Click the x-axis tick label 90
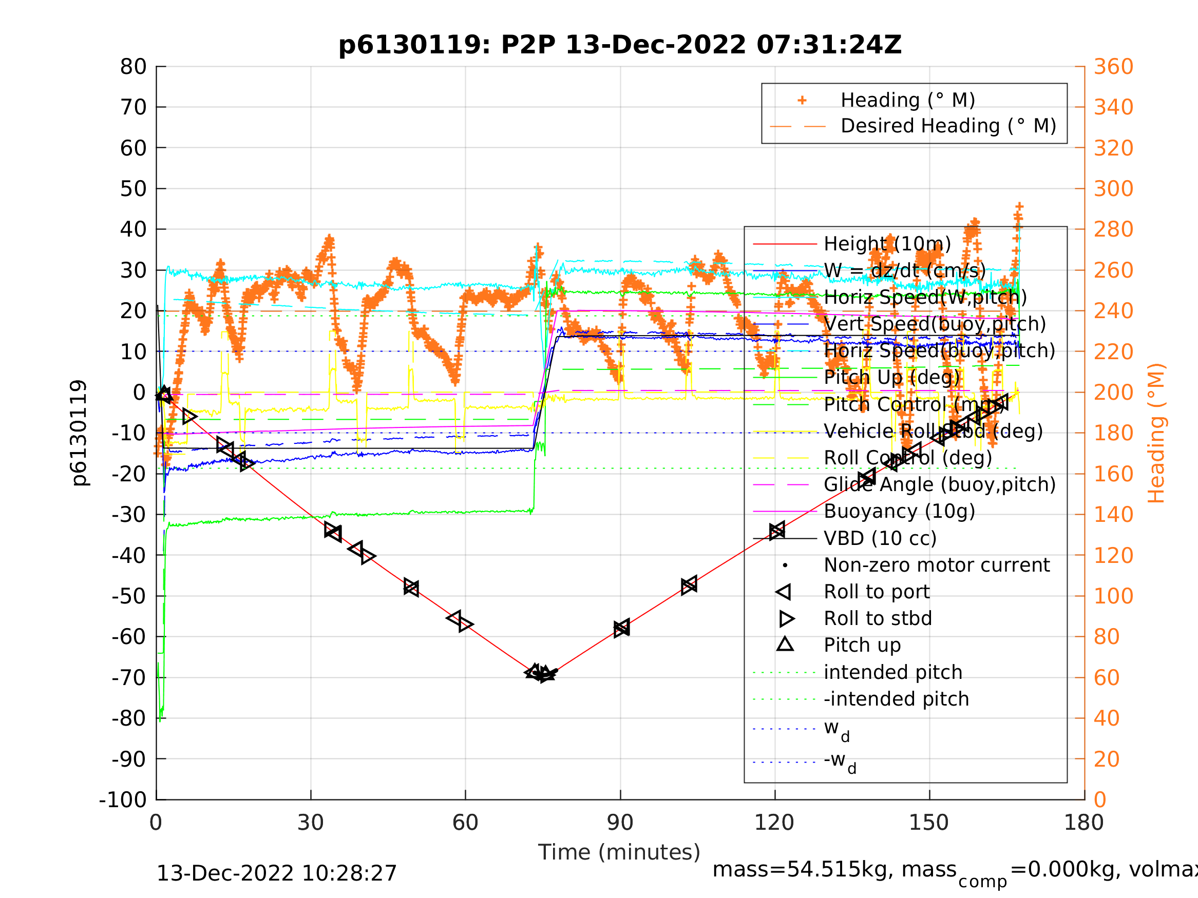The width and height of the screenshot is (1198, 898). coord(620,823)
